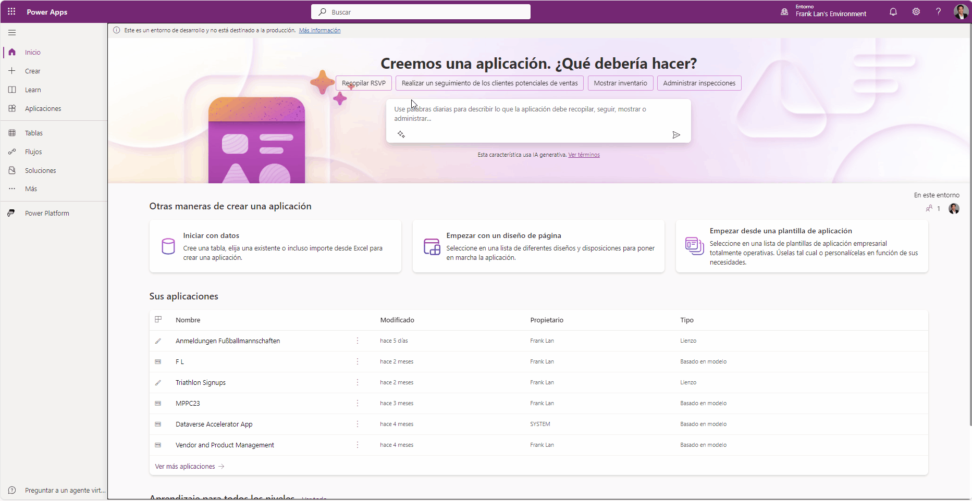Image resolution: width=972 pixels, height=501 pixels.
Task: Click the notifications bell icon
Action: coord(893,11)
